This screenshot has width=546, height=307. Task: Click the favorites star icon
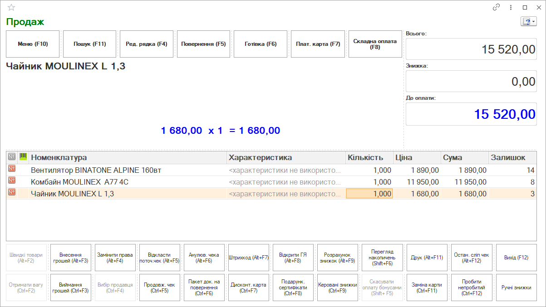point(11,7)
